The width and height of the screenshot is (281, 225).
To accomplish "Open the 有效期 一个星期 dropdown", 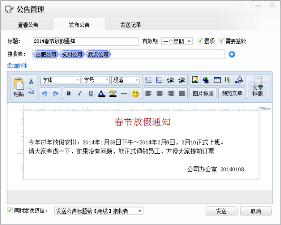I will coord(177,41).
